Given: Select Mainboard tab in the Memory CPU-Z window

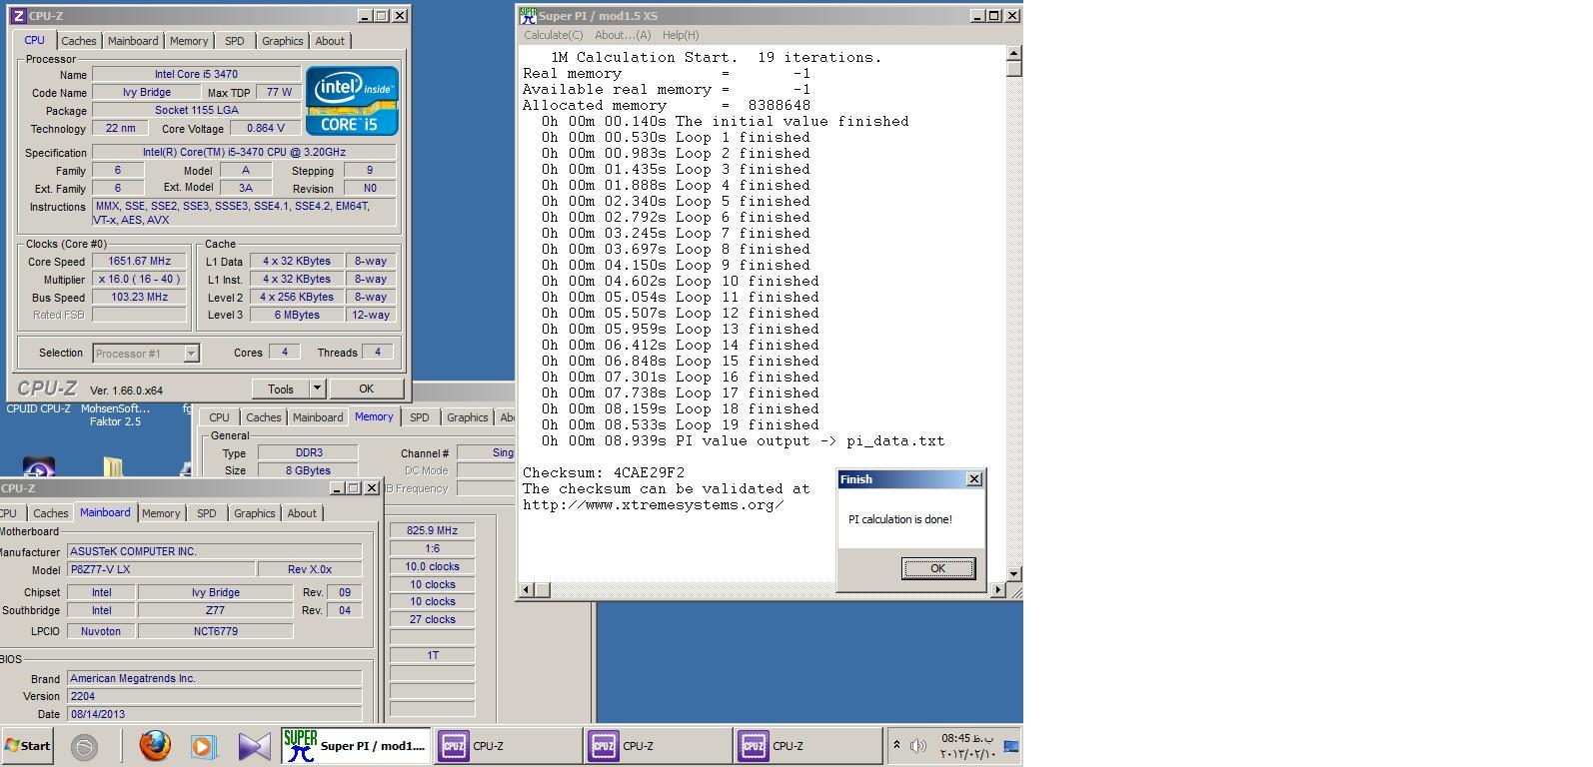Looking at the screenshot, I should pos(318,417).
